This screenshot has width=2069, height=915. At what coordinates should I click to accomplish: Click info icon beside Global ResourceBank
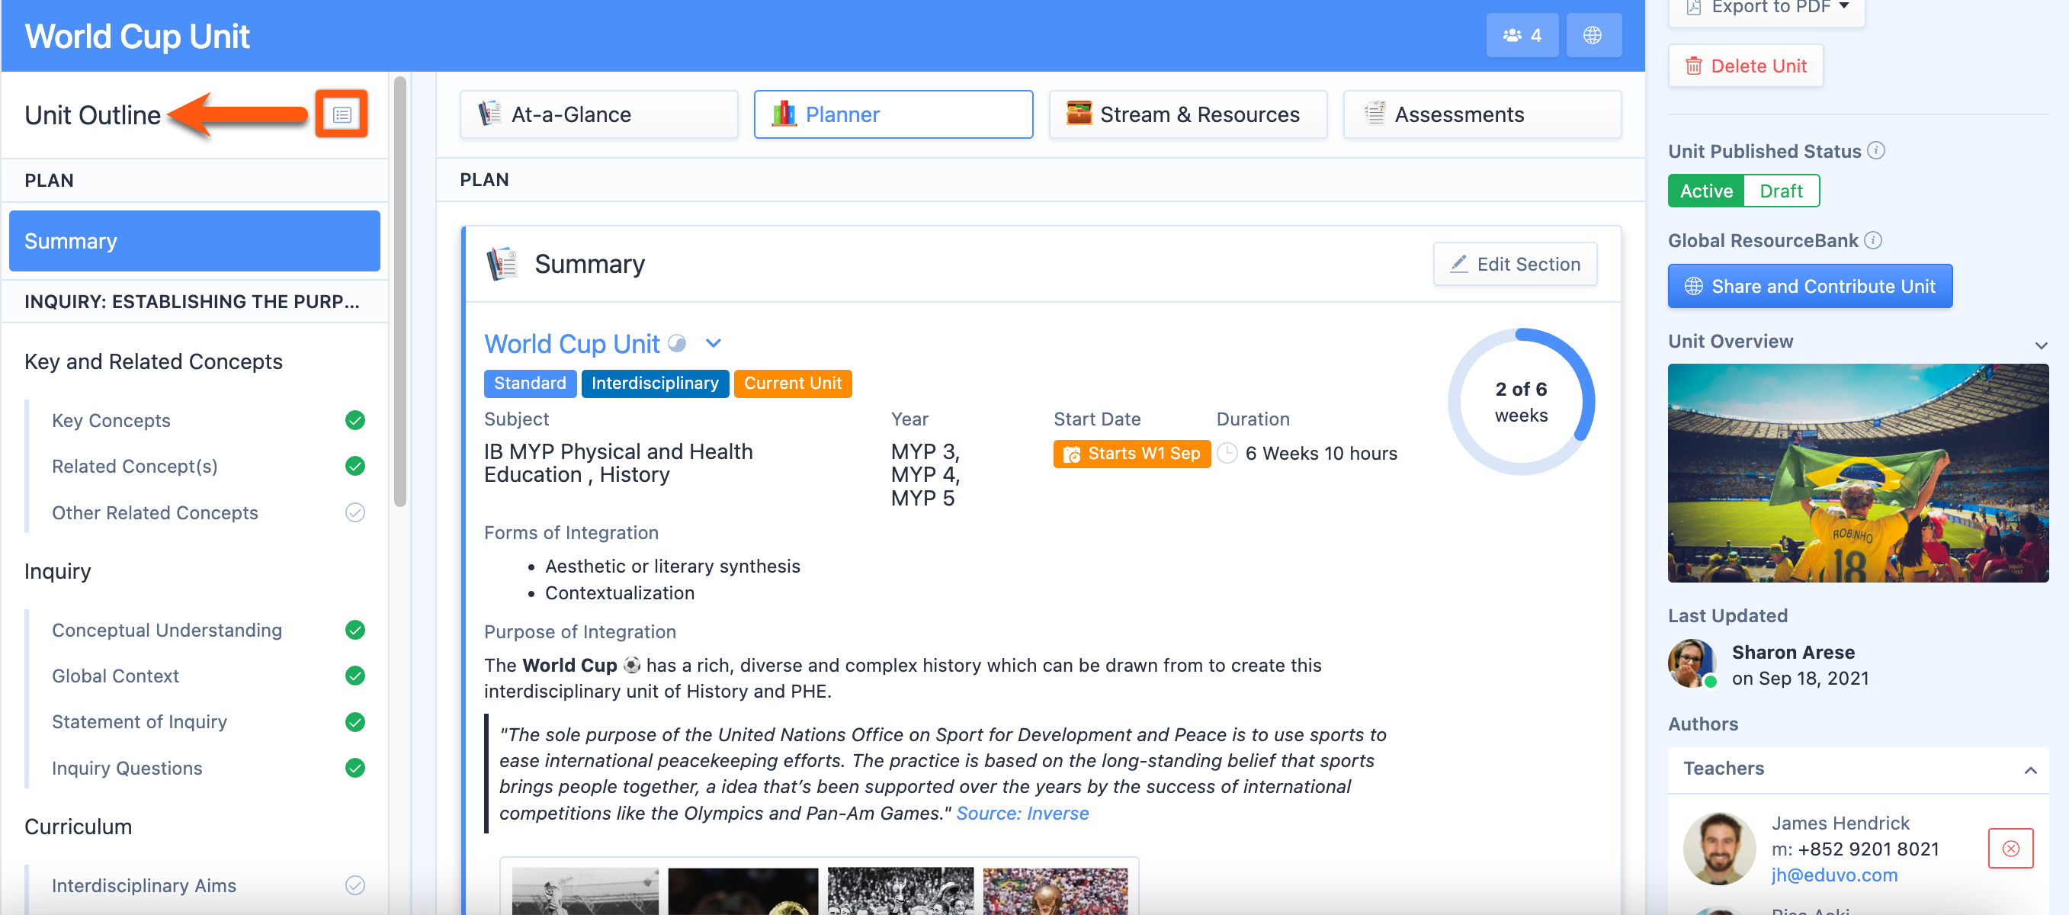pos(1873,240)
